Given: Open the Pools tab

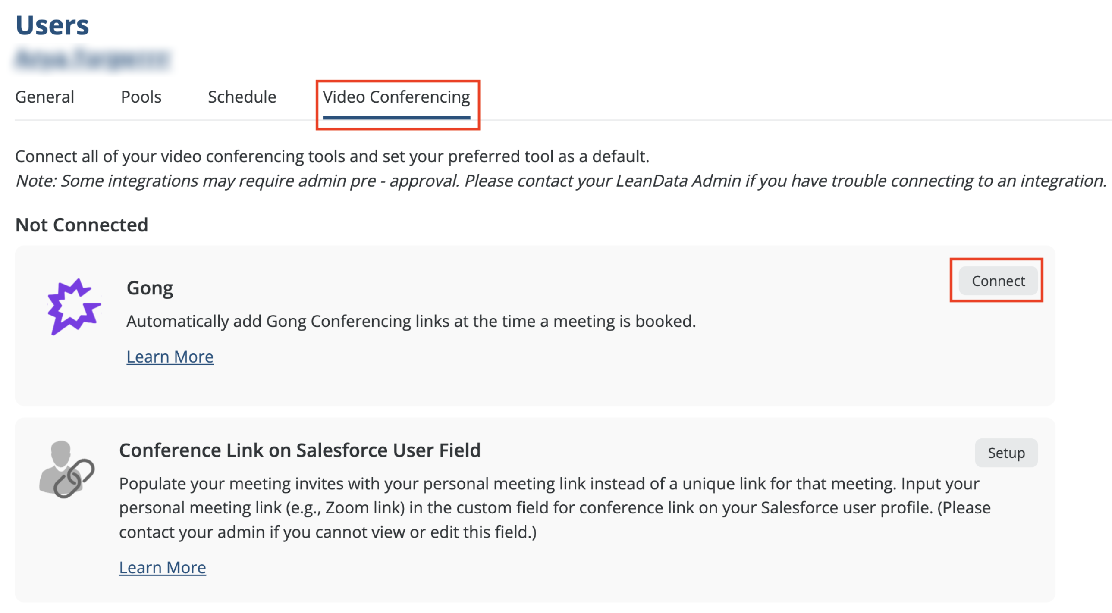Looking at the screenshot, I should pos(141,97).
